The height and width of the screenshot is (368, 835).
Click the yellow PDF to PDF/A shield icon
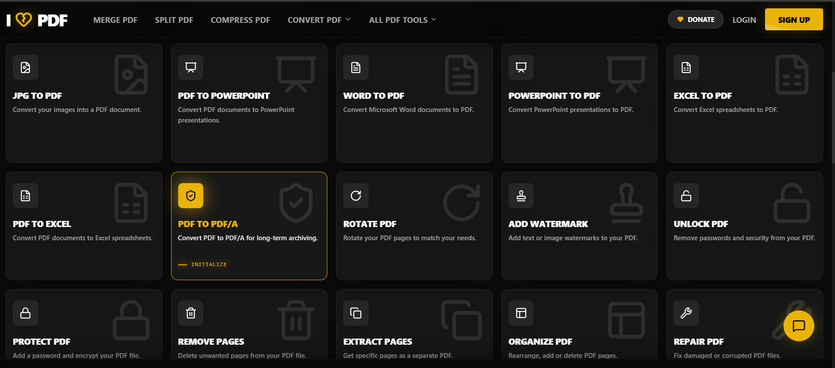tap(190, 195)
